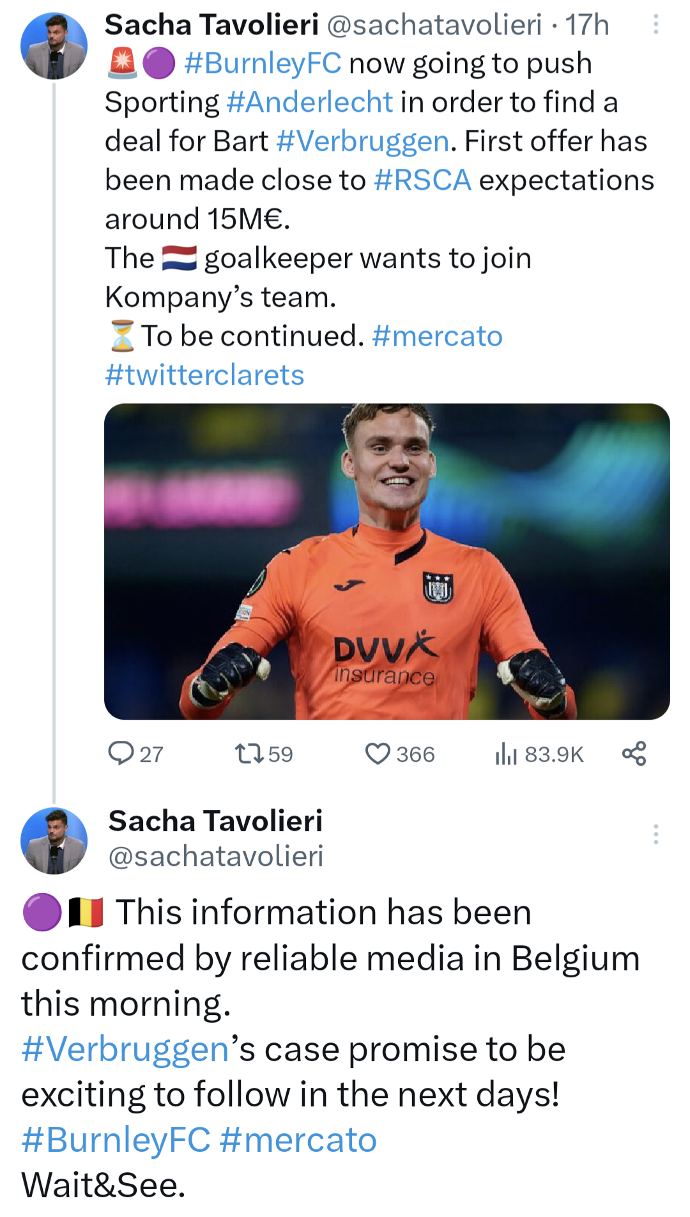Open the @sachatavolieri handle below the second name

coord(216,857)
